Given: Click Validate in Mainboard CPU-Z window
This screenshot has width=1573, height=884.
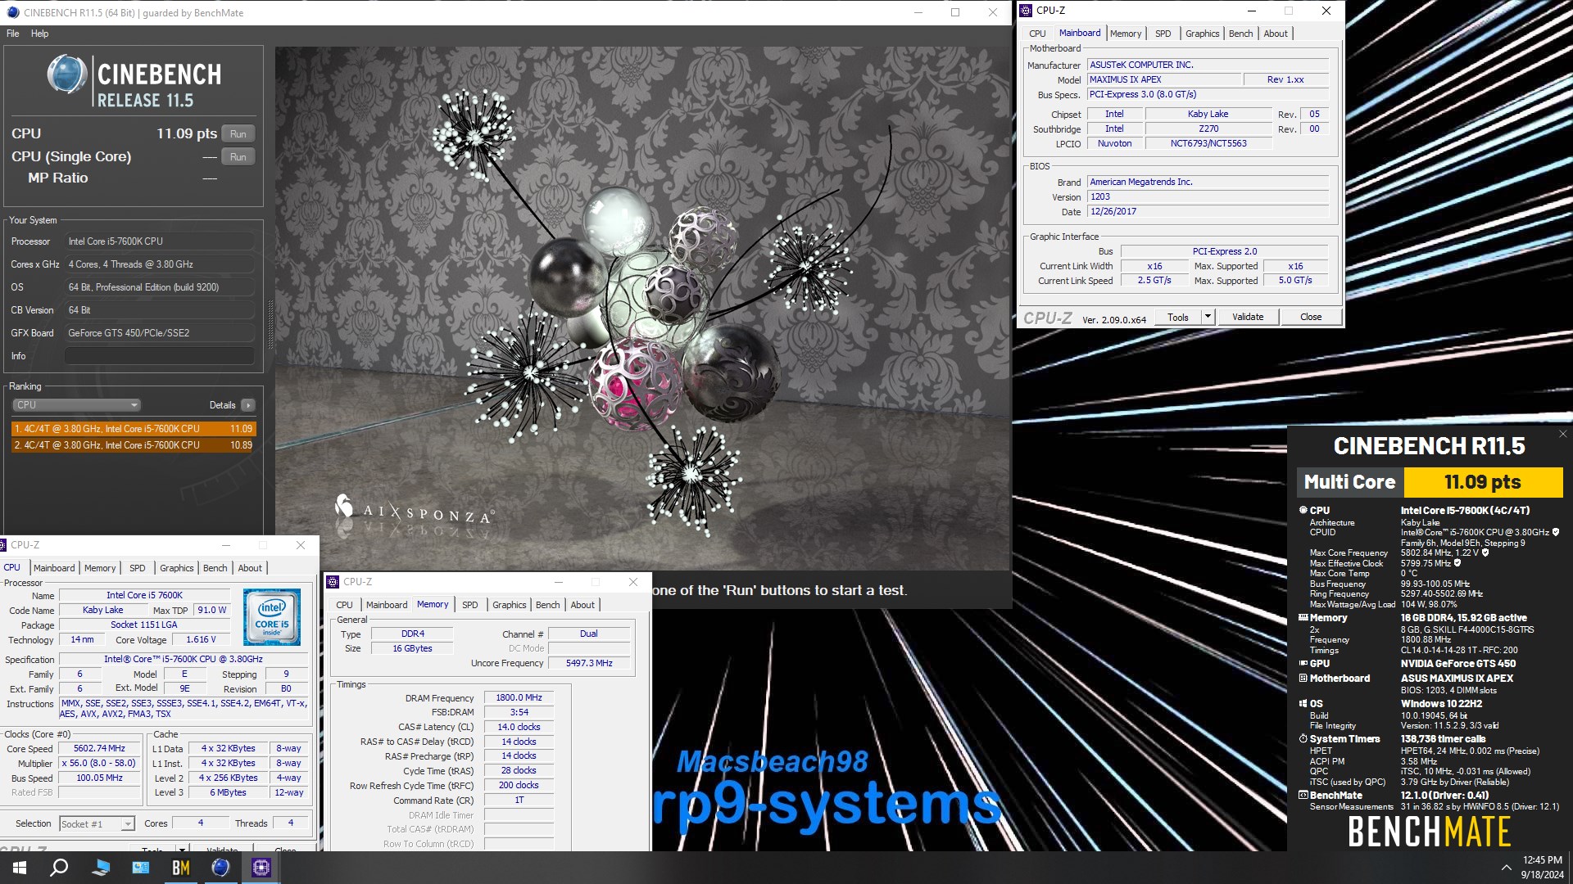Looking at the screenshot, I should pyautogui.click(x=1247, y=317).
